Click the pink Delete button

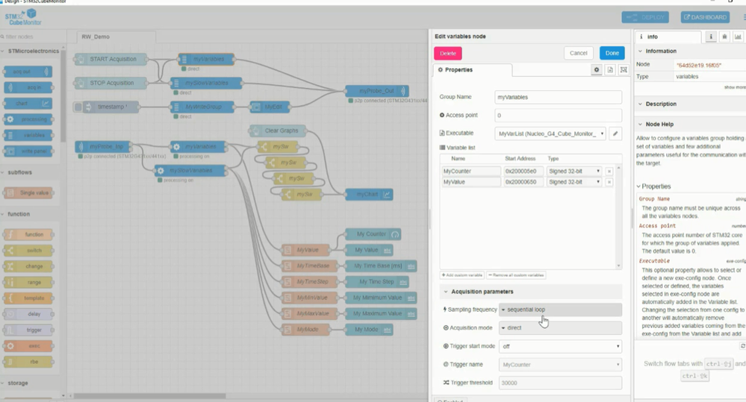click(448, 53)
